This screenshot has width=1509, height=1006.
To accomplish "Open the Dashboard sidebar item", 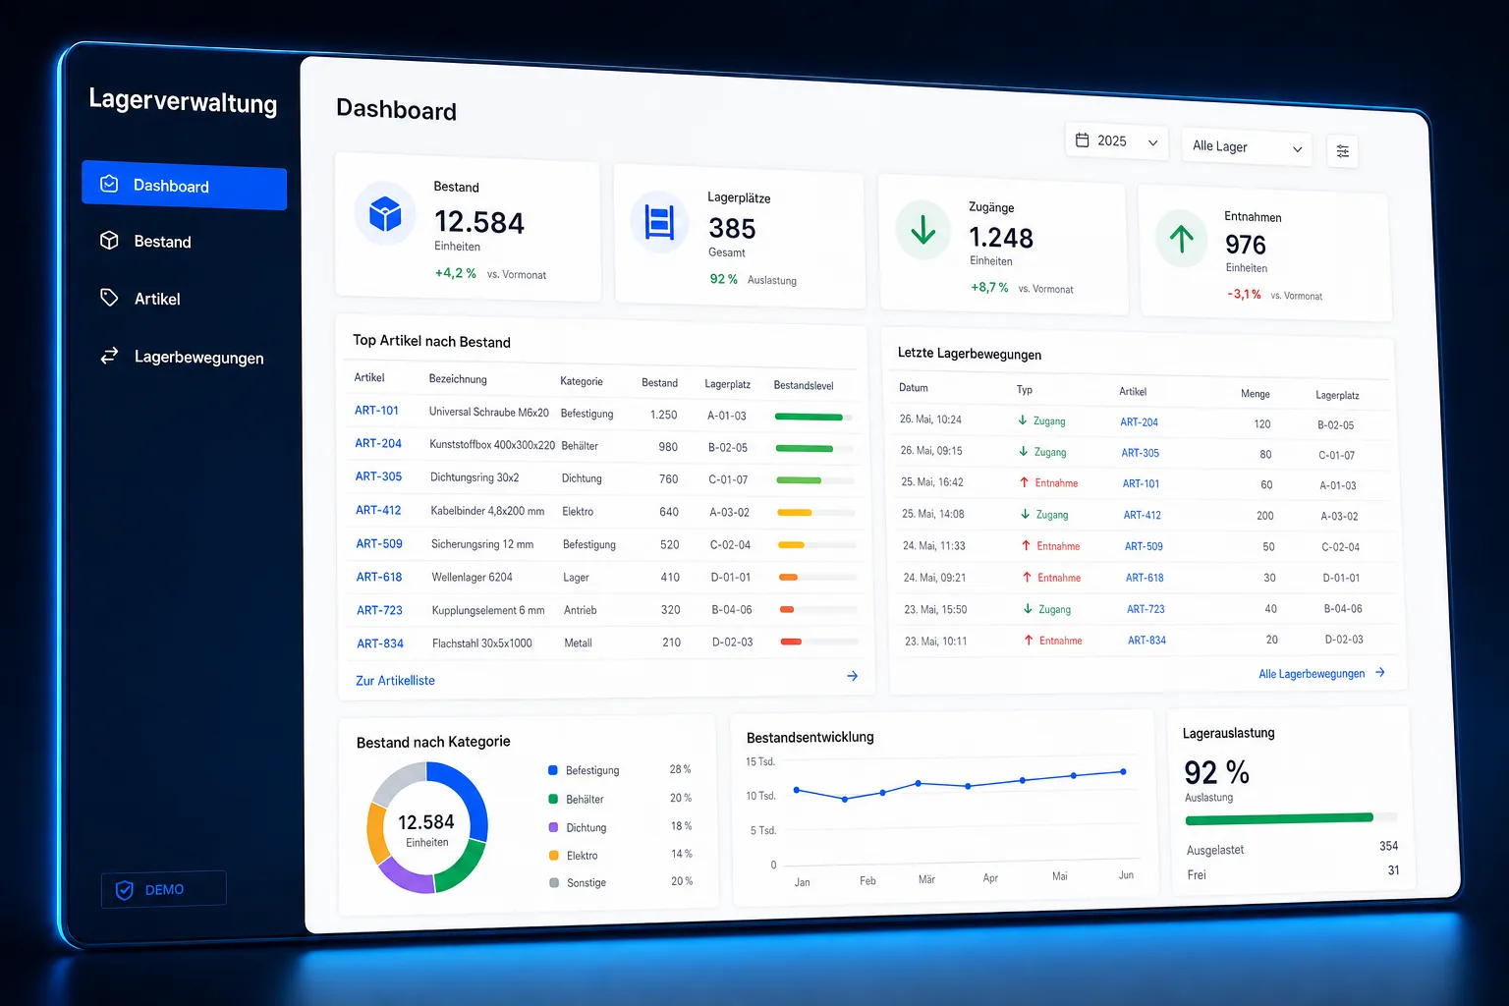I will click(184, 186).
